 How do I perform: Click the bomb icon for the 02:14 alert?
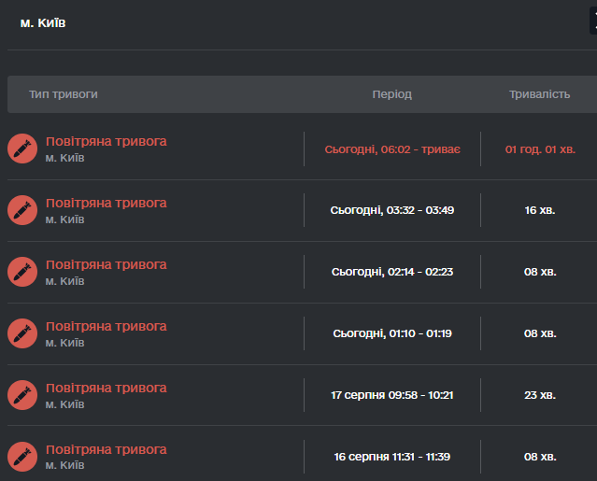[x=22, y=272]
